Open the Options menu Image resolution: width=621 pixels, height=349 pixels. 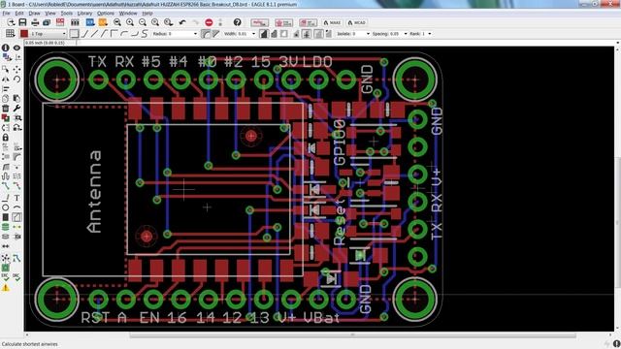(106, 13)
